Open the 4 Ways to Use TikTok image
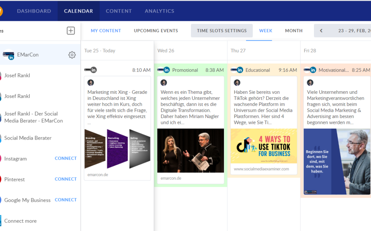 click(264, 146)
